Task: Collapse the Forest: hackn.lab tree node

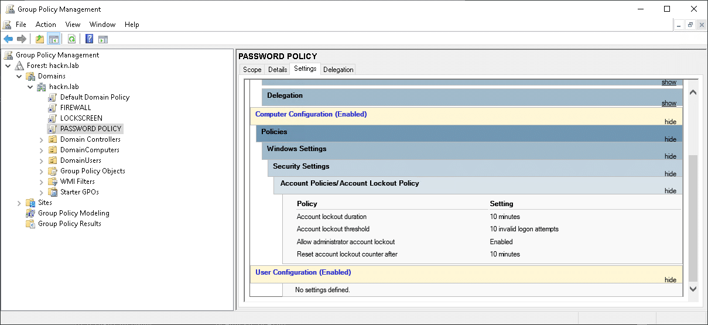Action: (x=8, y=66)
